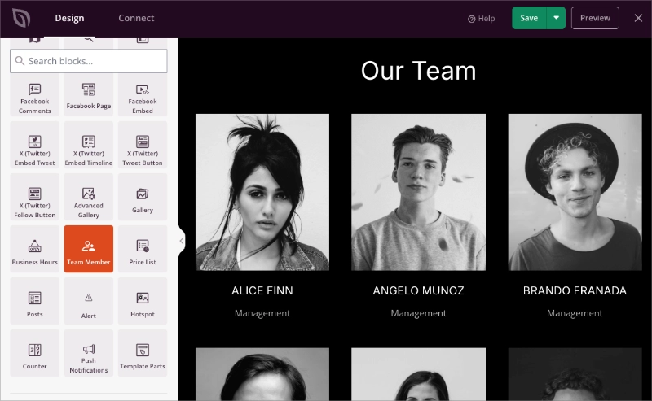Click Management under Brando Franada
The image size is (652, 401).
pos(575,313)
